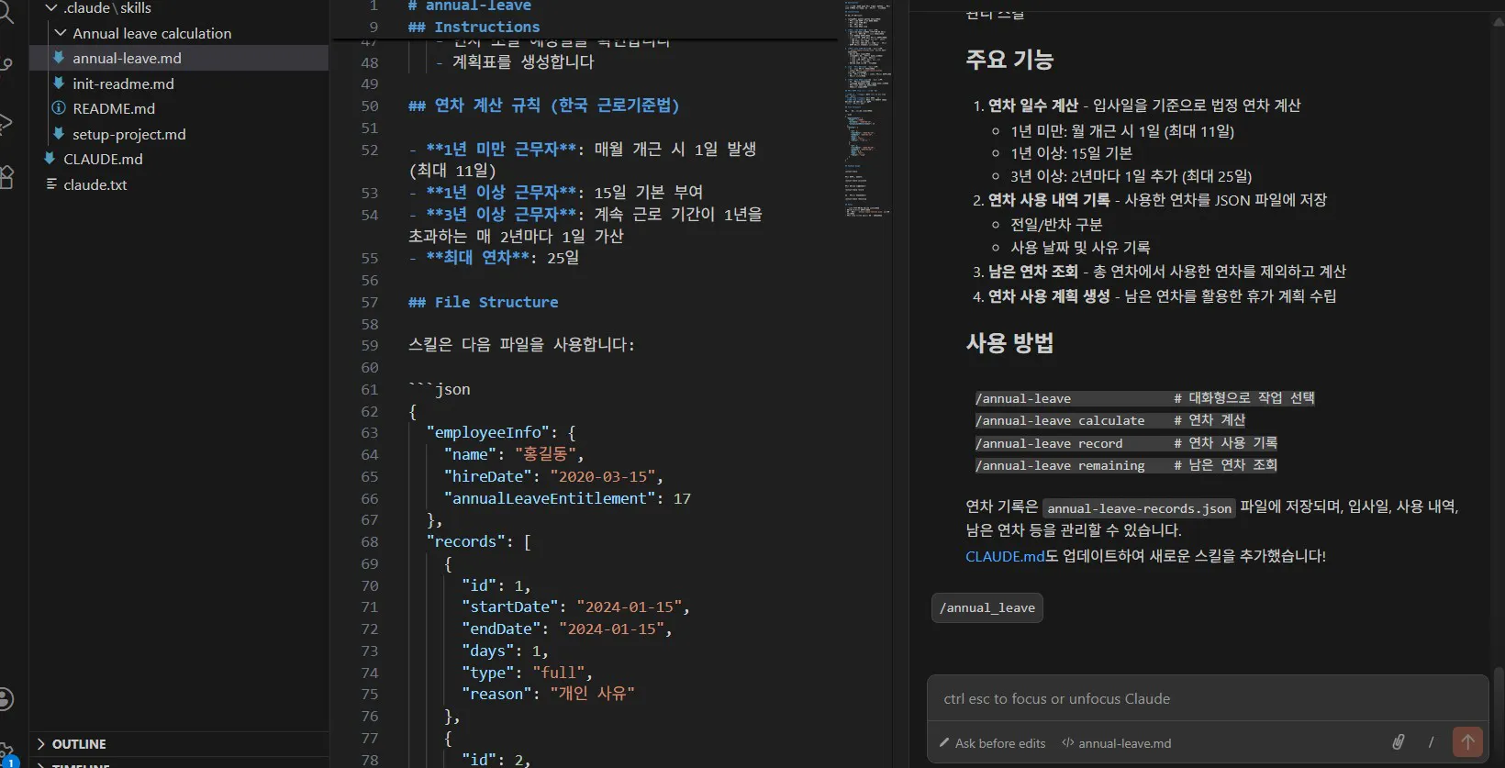Viewport: 1505px width, 768px height.
Task: Click the /annual_leave message bubble
Action: point(987,607)
